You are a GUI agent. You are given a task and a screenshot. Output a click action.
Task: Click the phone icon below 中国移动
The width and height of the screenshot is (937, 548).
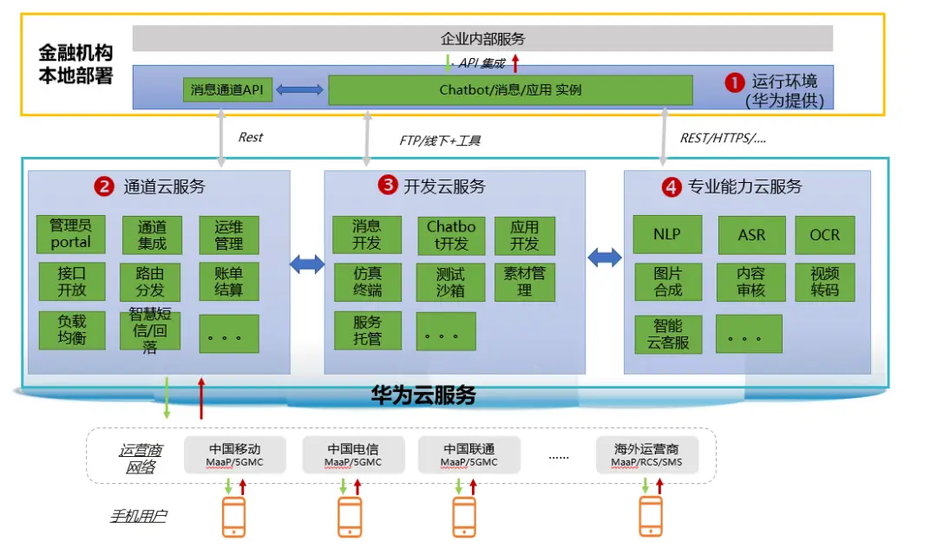[x=233, y=517]
